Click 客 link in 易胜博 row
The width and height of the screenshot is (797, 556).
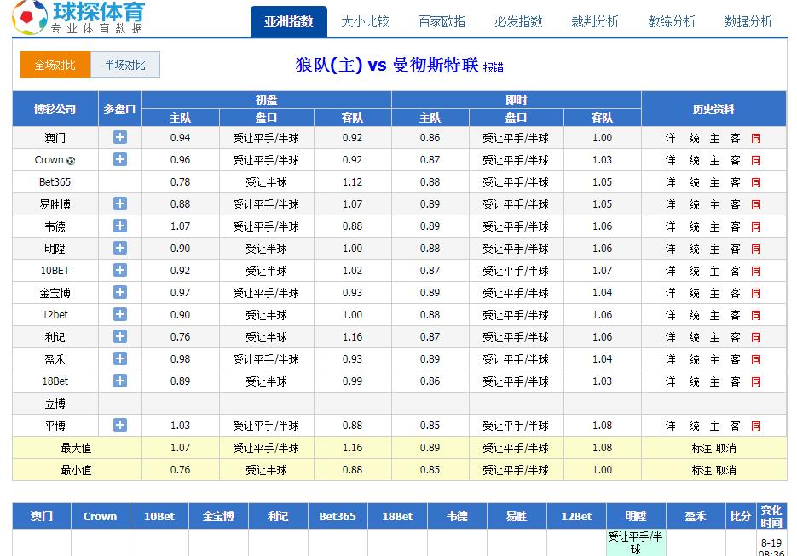coord(735,204)
